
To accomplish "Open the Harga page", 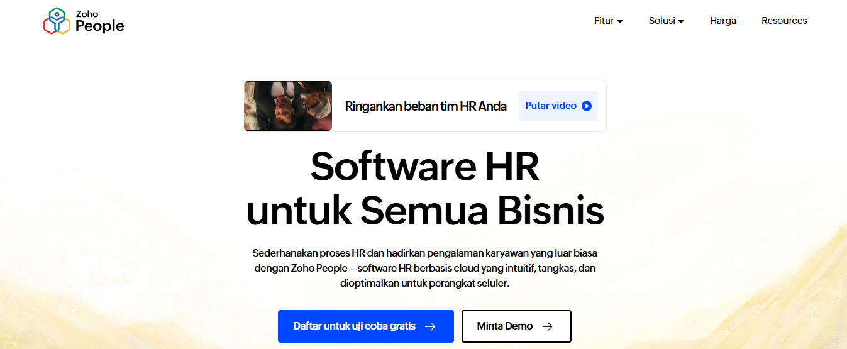I will click(723, 21).
